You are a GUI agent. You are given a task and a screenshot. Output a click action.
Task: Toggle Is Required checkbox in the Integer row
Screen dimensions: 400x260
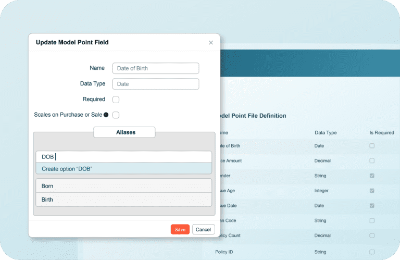click(x=372, y=191)
